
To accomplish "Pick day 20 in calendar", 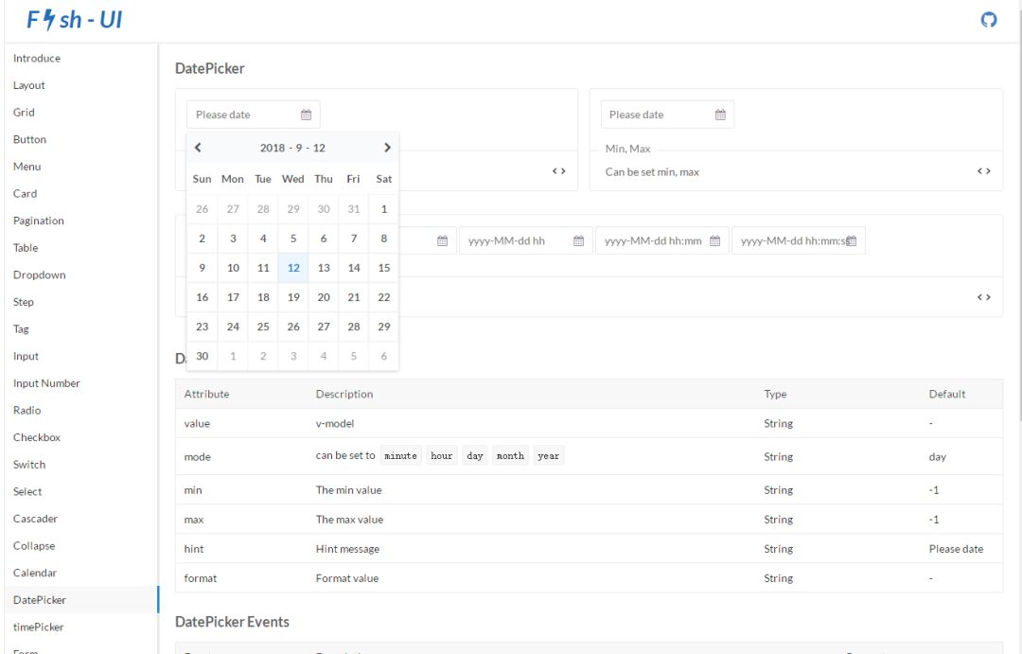I will [x=324, y=296].
